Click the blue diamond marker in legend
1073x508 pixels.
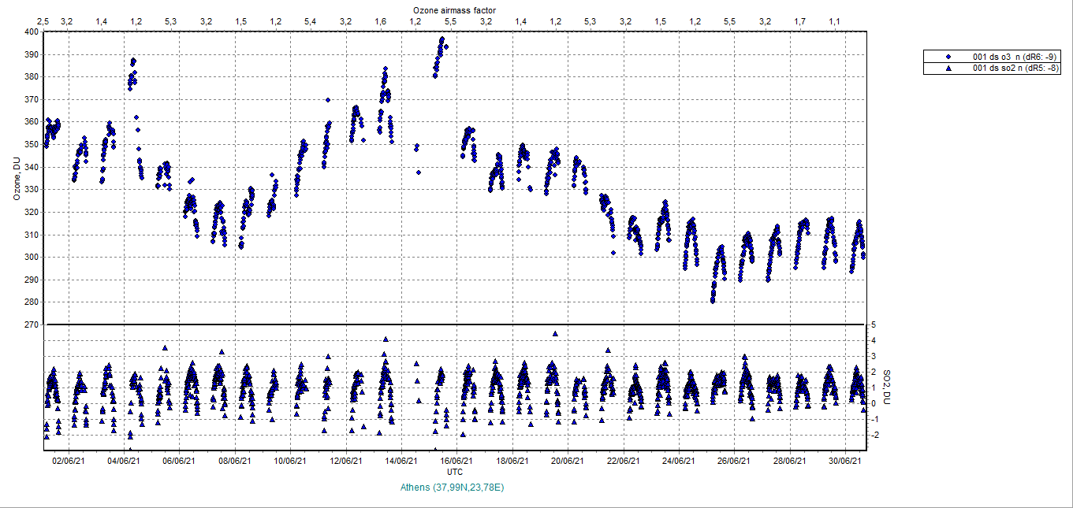point(948,57)
